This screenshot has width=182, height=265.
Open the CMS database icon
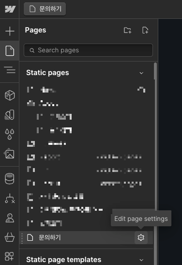(10, 178)
